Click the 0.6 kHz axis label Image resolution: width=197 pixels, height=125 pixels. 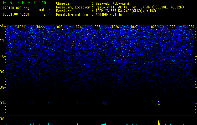3,119
